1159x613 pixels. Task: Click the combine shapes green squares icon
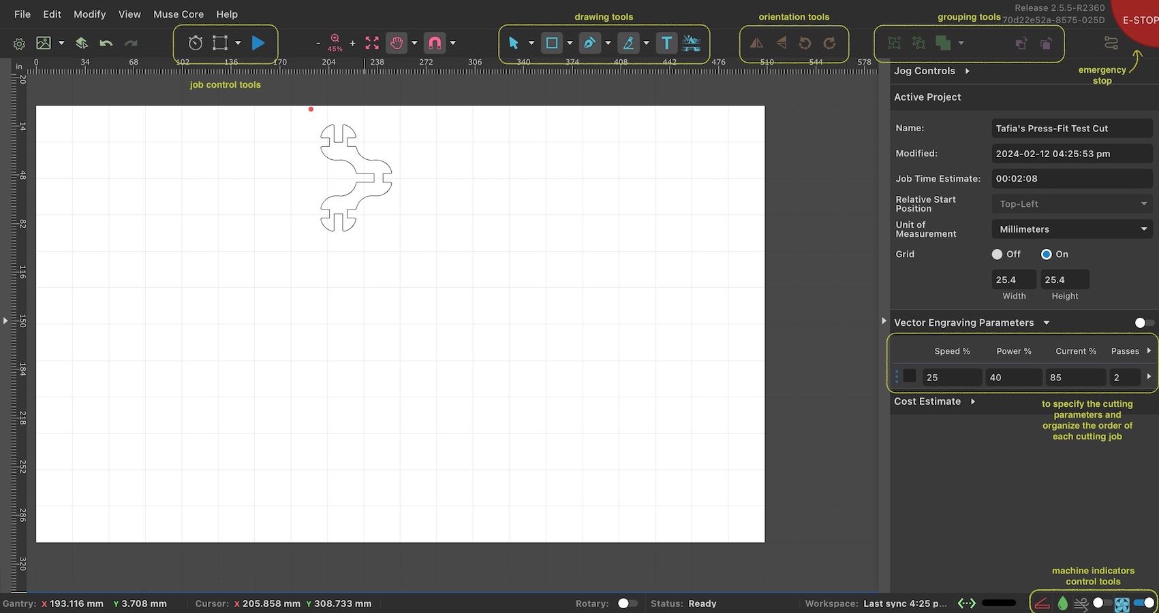click(943, 43)
